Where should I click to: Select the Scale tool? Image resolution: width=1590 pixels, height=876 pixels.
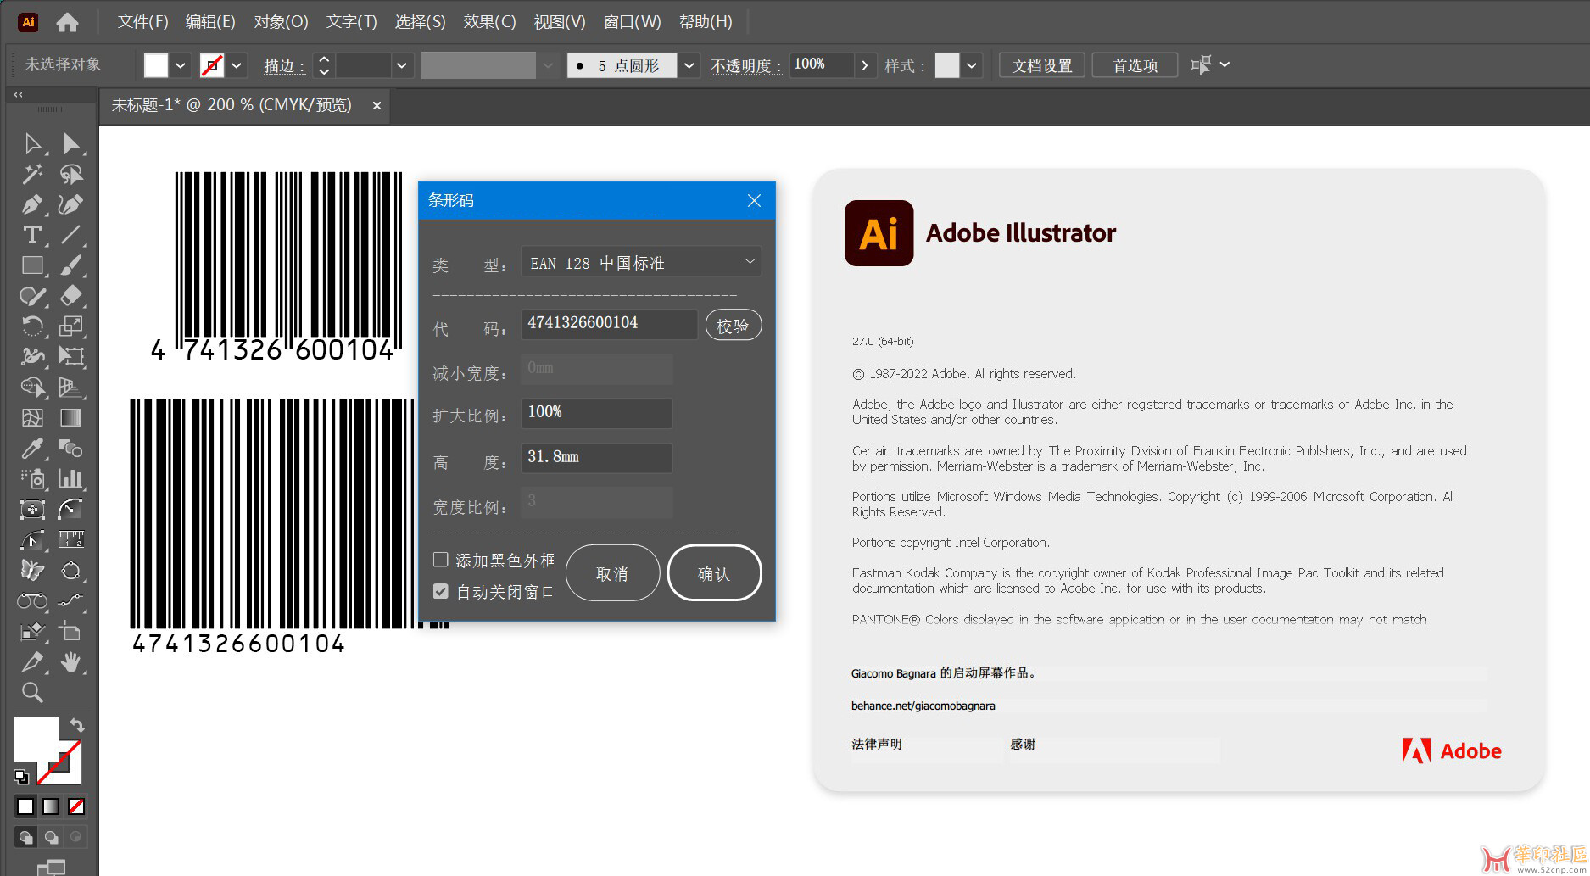click(71, 326)
